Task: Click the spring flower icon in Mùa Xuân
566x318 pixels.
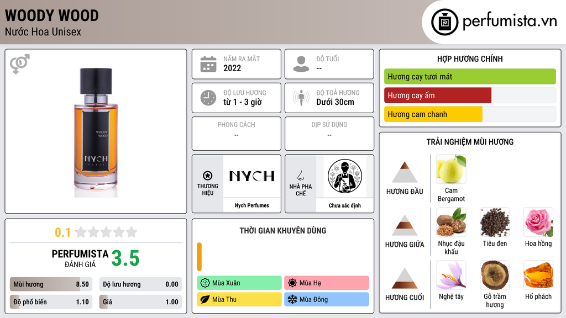Action: click(205, 283)
